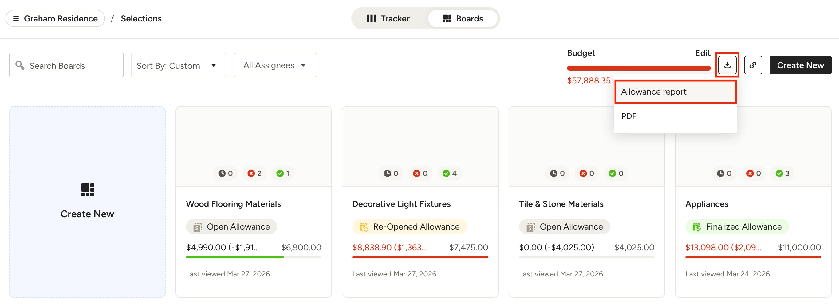Click the download export icon button

pos(727,65)
